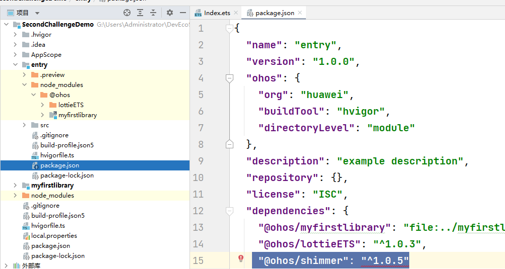Select the root hvigorfile.ts file
The image size is (505, 269).
pos(48,226)
